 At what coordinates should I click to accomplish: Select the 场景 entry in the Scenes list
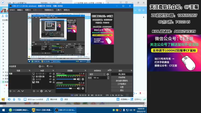pos(20,74)
